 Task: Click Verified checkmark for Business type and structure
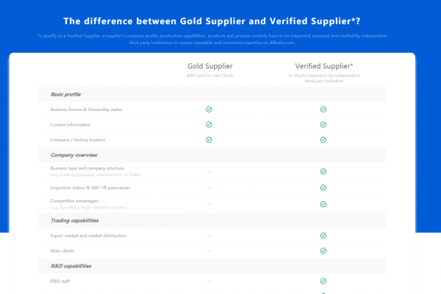point(323,171)
